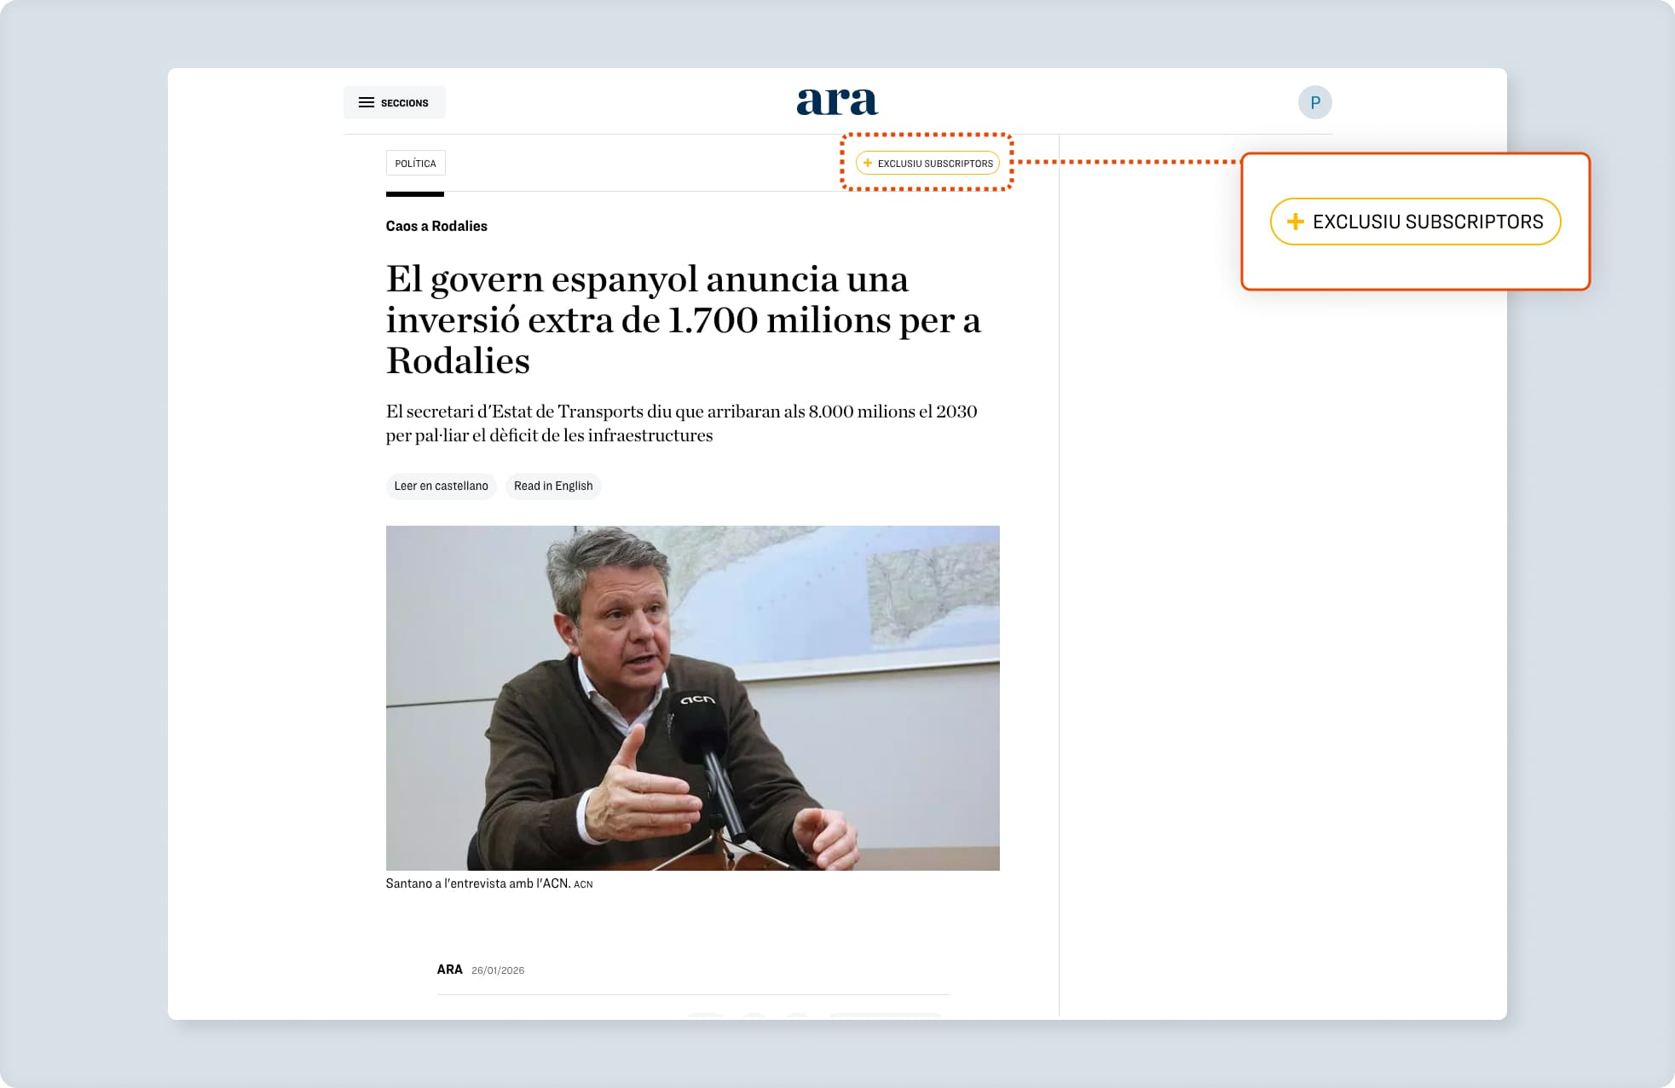
Task: Open the profile avatar marked P
Action: click(1315, 102)
